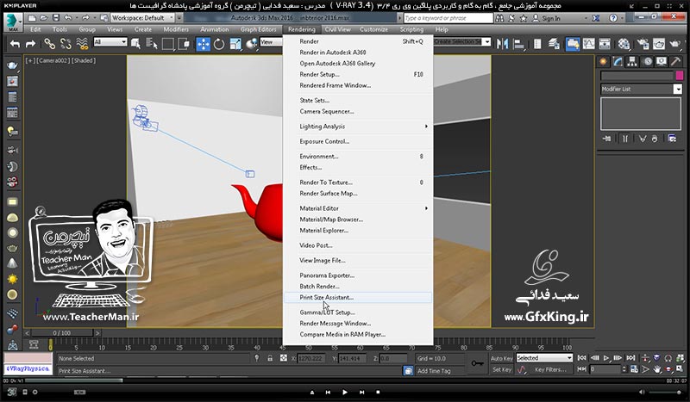Open the Render Setup teapot icon
The image size is (690, 402).
click(643, 44)
